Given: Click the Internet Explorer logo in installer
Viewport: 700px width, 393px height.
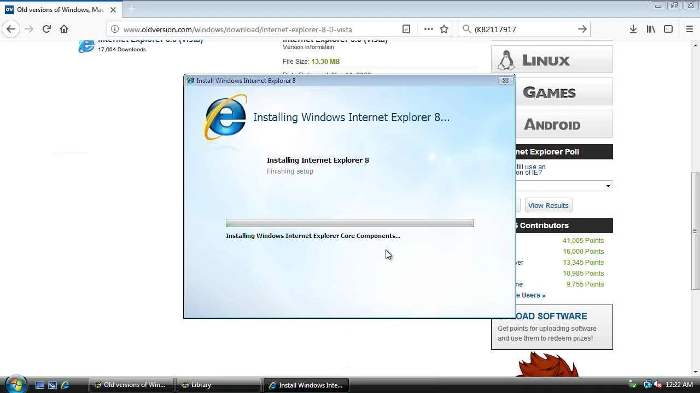Looking at the screenshot, I should pyautogui.click(x=225, y=117).
